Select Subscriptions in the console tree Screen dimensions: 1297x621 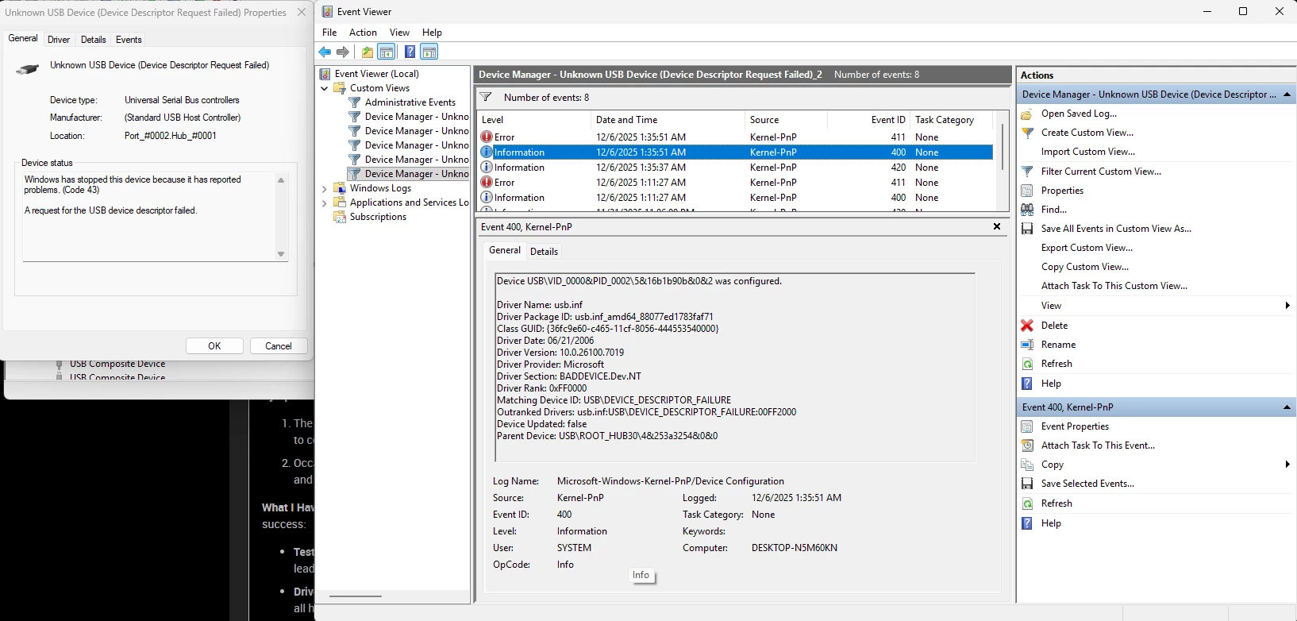378,217
